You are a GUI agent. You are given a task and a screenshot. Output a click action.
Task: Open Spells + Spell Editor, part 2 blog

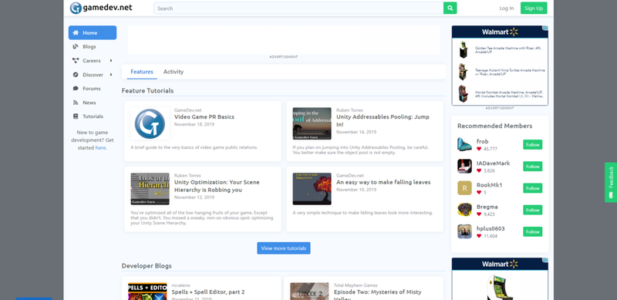point(208,292)
